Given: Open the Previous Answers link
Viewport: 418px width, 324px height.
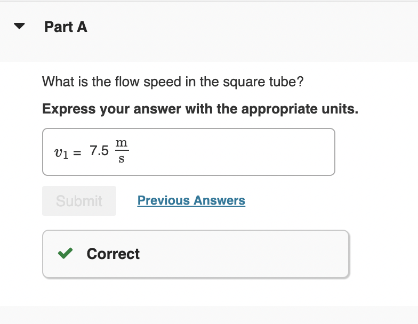Looking at the screenshot, I should tap(191, 200).
